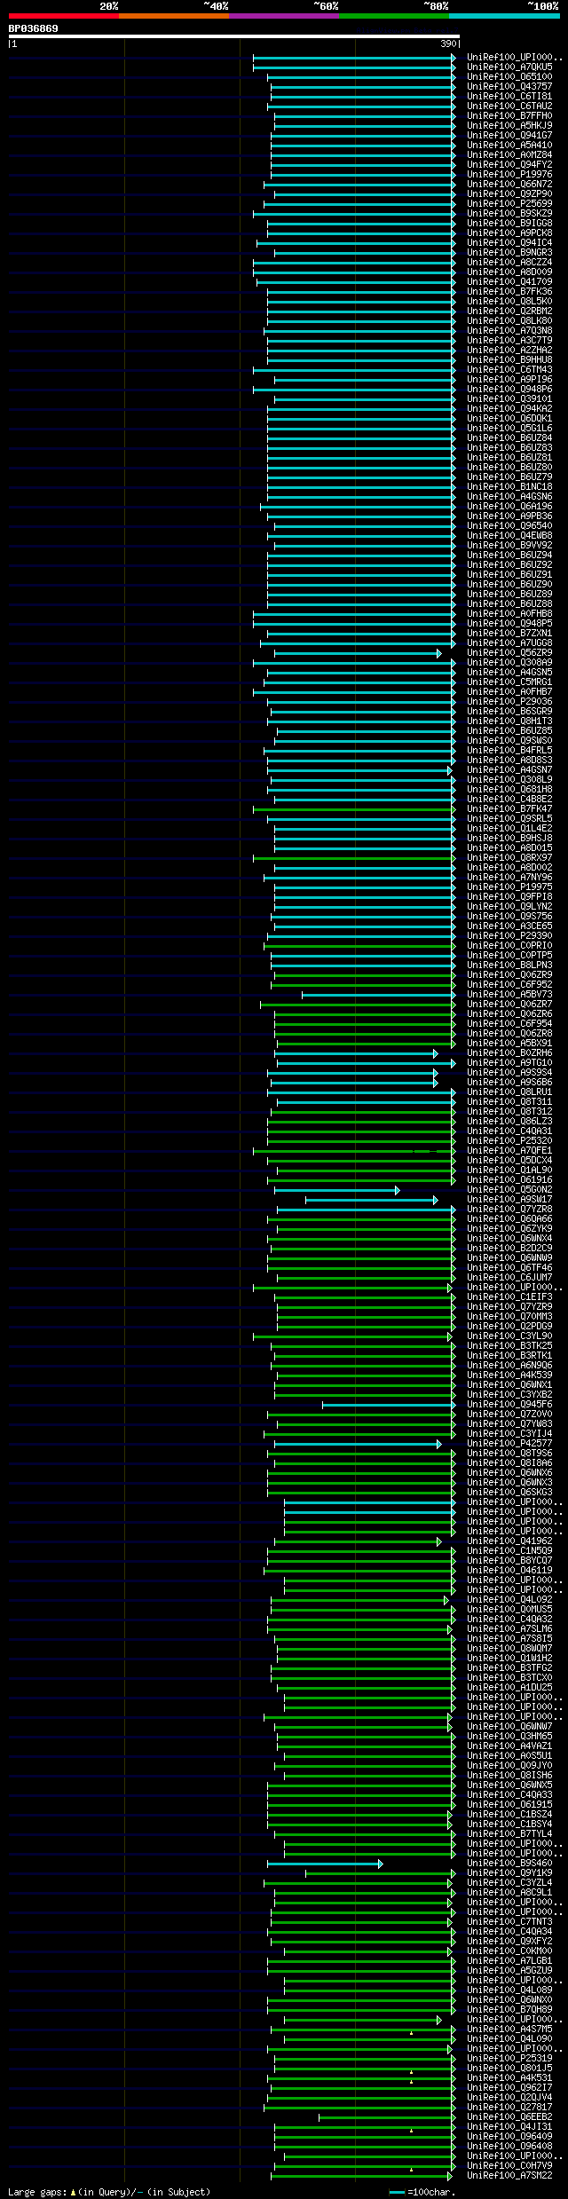Select the UniRef100_Q4L092 entry
The image size is (568, 2199).
click(509, 1599)
